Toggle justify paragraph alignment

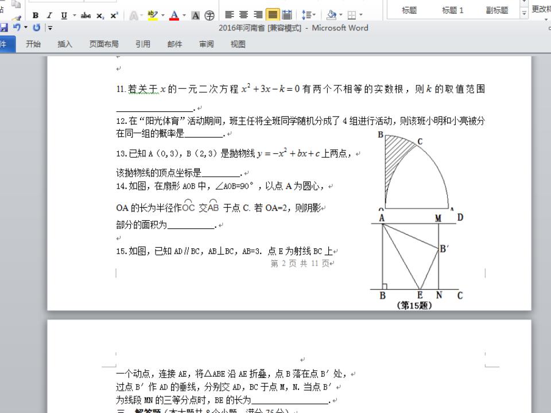[272, 15]
